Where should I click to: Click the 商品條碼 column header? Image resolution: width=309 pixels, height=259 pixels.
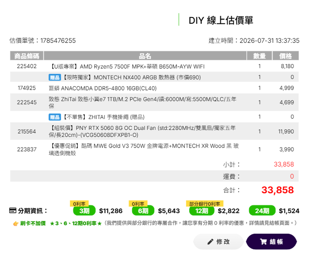point(27,56)
